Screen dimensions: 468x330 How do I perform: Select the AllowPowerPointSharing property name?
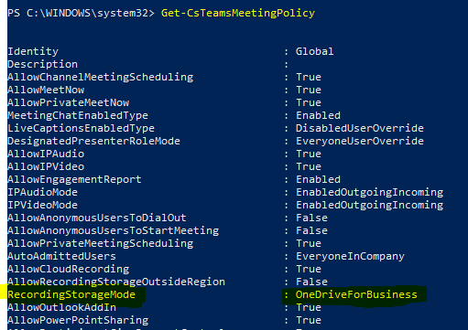pos(78,320)
